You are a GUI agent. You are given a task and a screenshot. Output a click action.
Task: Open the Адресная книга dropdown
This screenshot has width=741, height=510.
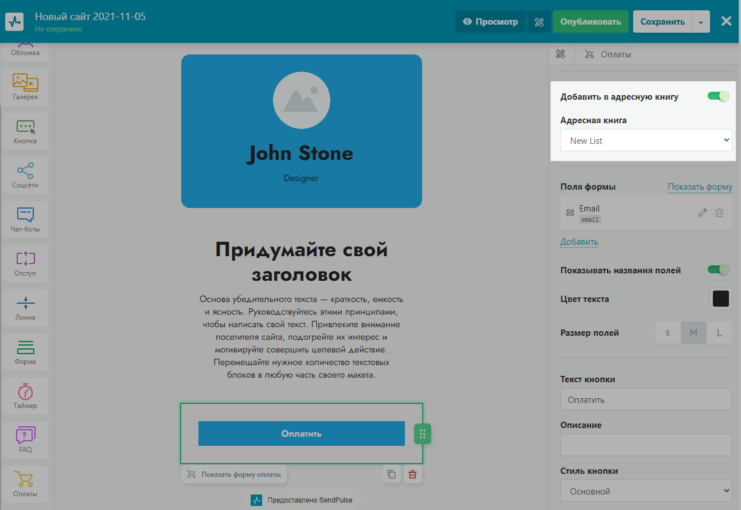point(646,140)
